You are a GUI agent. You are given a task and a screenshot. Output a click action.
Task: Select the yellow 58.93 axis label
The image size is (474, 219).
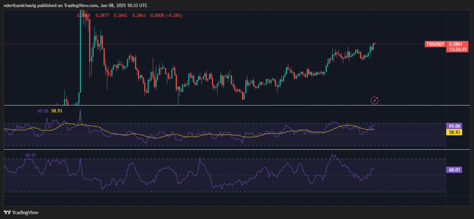(453, 132)
